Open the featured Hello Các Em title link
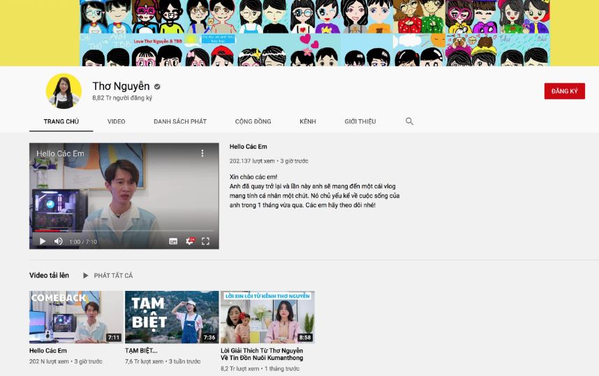Viewport: 599px width, 376px height. (249, 146)
